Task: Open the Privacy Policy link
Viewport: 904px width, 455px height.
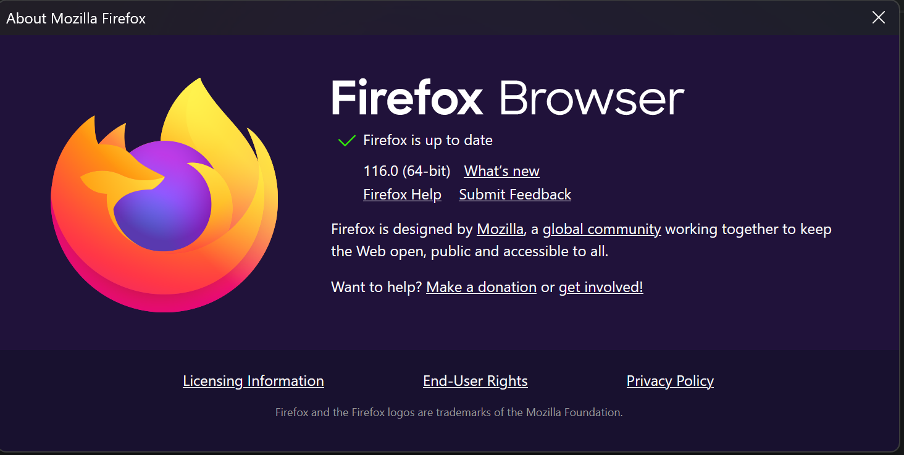Action: point(670,381)
